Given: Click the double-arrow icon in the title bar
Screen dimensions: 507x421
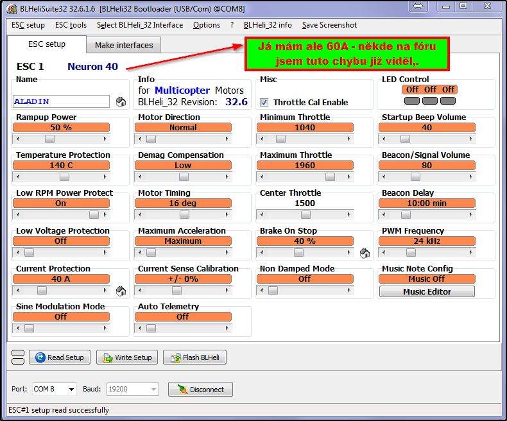Looking at the screenshot, I should [x=418, y=6].
